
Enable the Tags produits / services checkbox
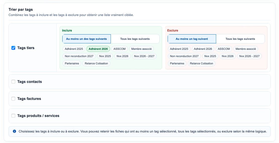click(x=13, y=116)
